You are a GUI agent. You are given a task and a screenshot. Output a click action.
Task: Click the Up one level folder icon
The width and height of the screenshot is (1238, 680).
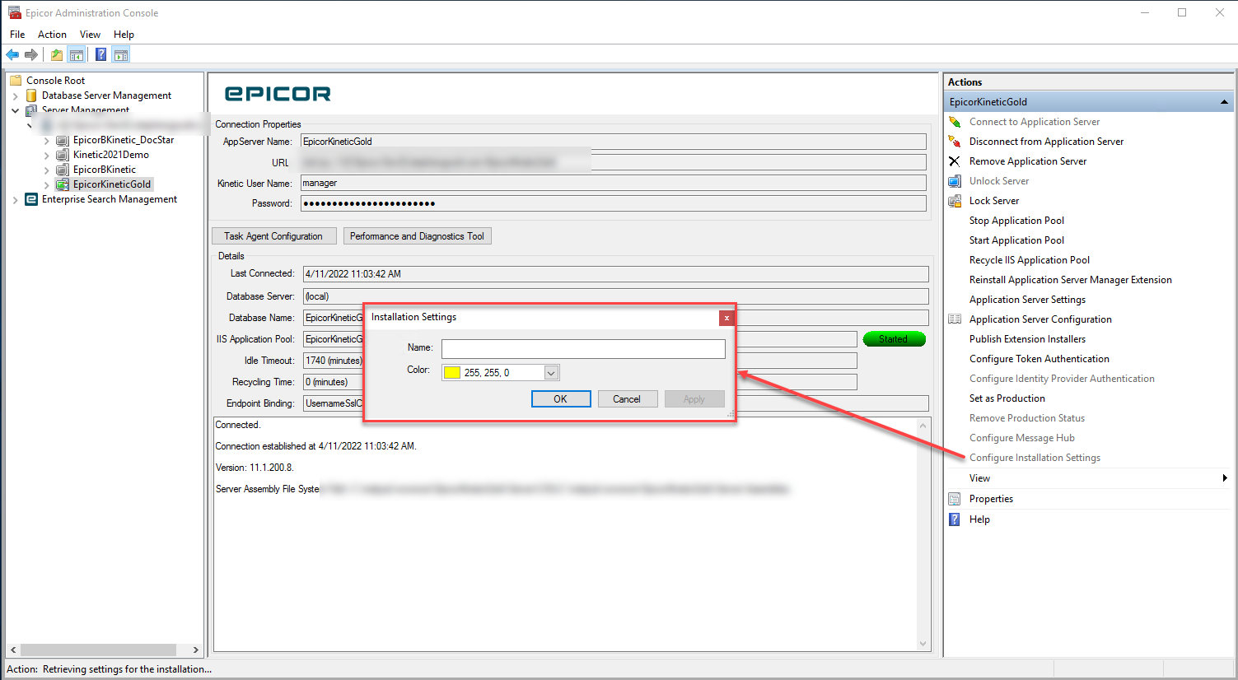[x=56, y=55]
